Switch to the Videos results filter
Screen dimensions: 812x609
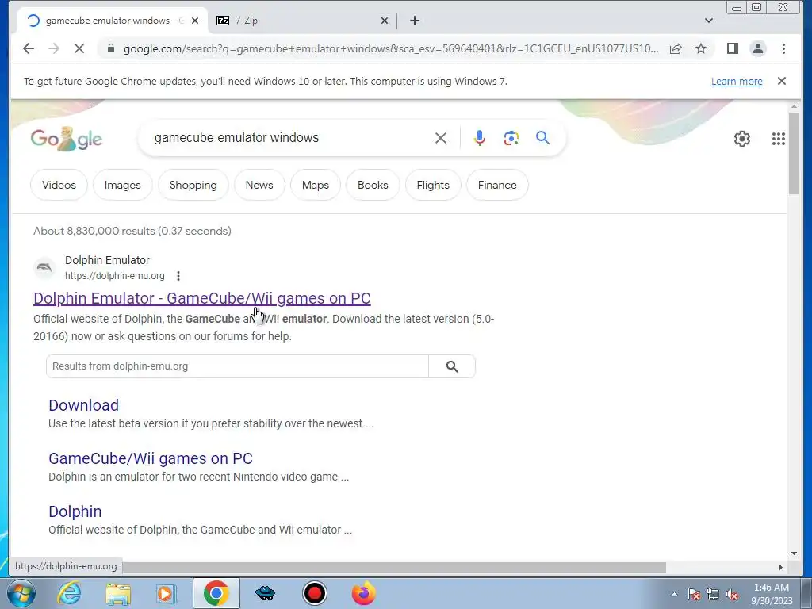tap(59, 185)
